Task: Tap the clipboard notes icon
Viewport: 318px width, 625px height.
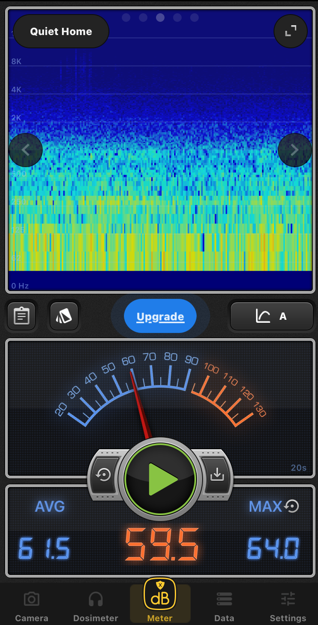Action: (21, 316)
